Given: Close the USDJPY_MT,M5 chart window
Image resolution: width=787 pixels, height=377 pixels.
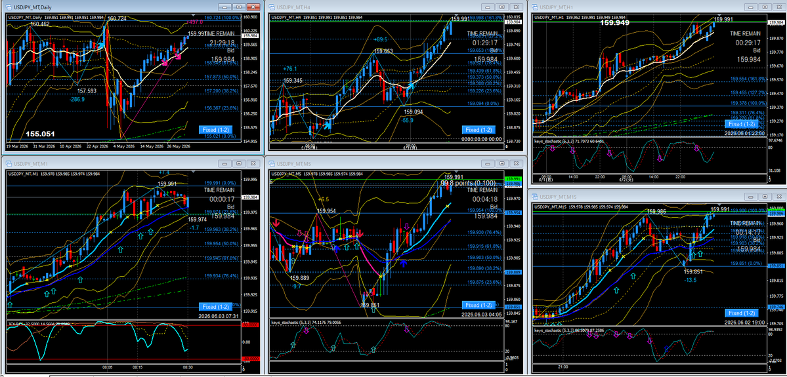Looking at the screenshot, I should click(515, 163).
